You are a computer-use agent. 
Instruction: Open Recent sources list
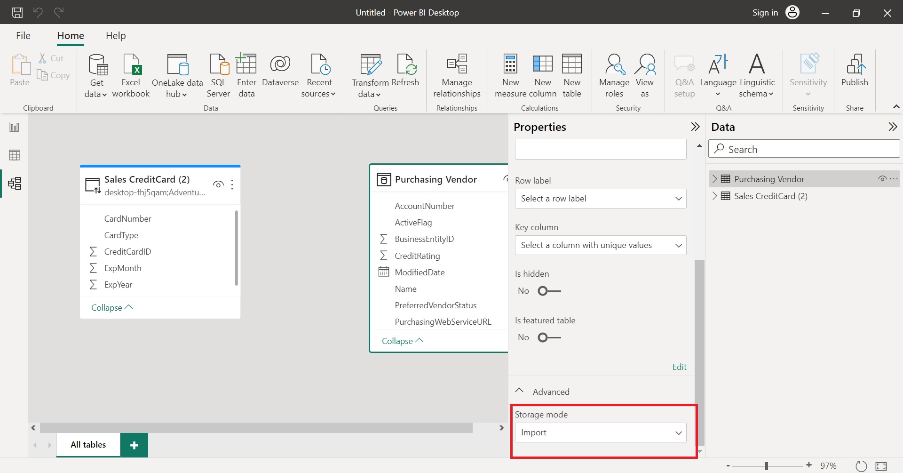[319, 76]
